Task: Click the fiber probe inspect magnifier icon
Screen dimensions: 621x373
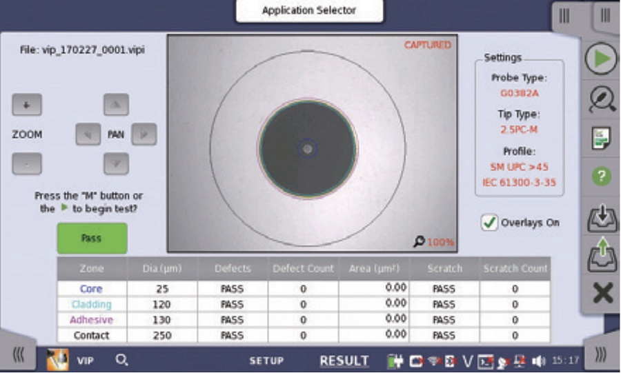Action: [601, 99]
